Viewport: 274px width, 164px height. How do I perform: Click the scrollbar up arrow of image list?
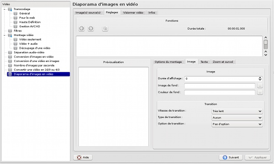click(266, 37)
